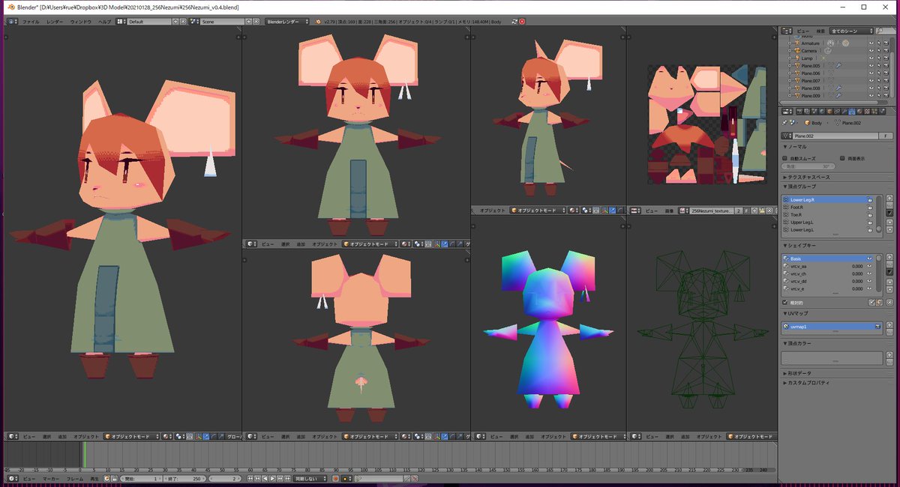The height and width of the screenshot is (487, 900).
Task: Click the F fake user button
Action: click(x=886, y=136)
